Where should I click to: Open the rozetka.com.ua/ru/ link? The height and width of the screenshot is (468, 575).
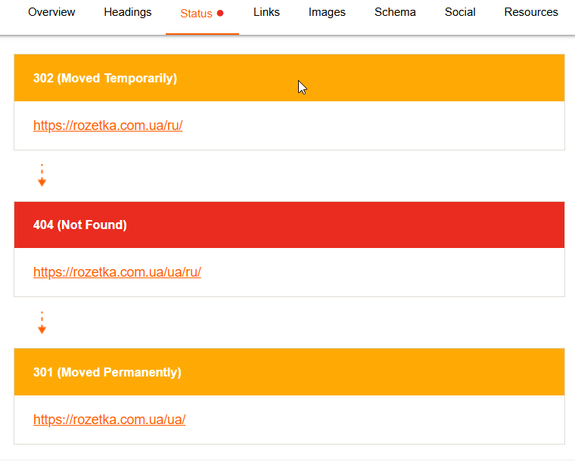pos(107,126)
